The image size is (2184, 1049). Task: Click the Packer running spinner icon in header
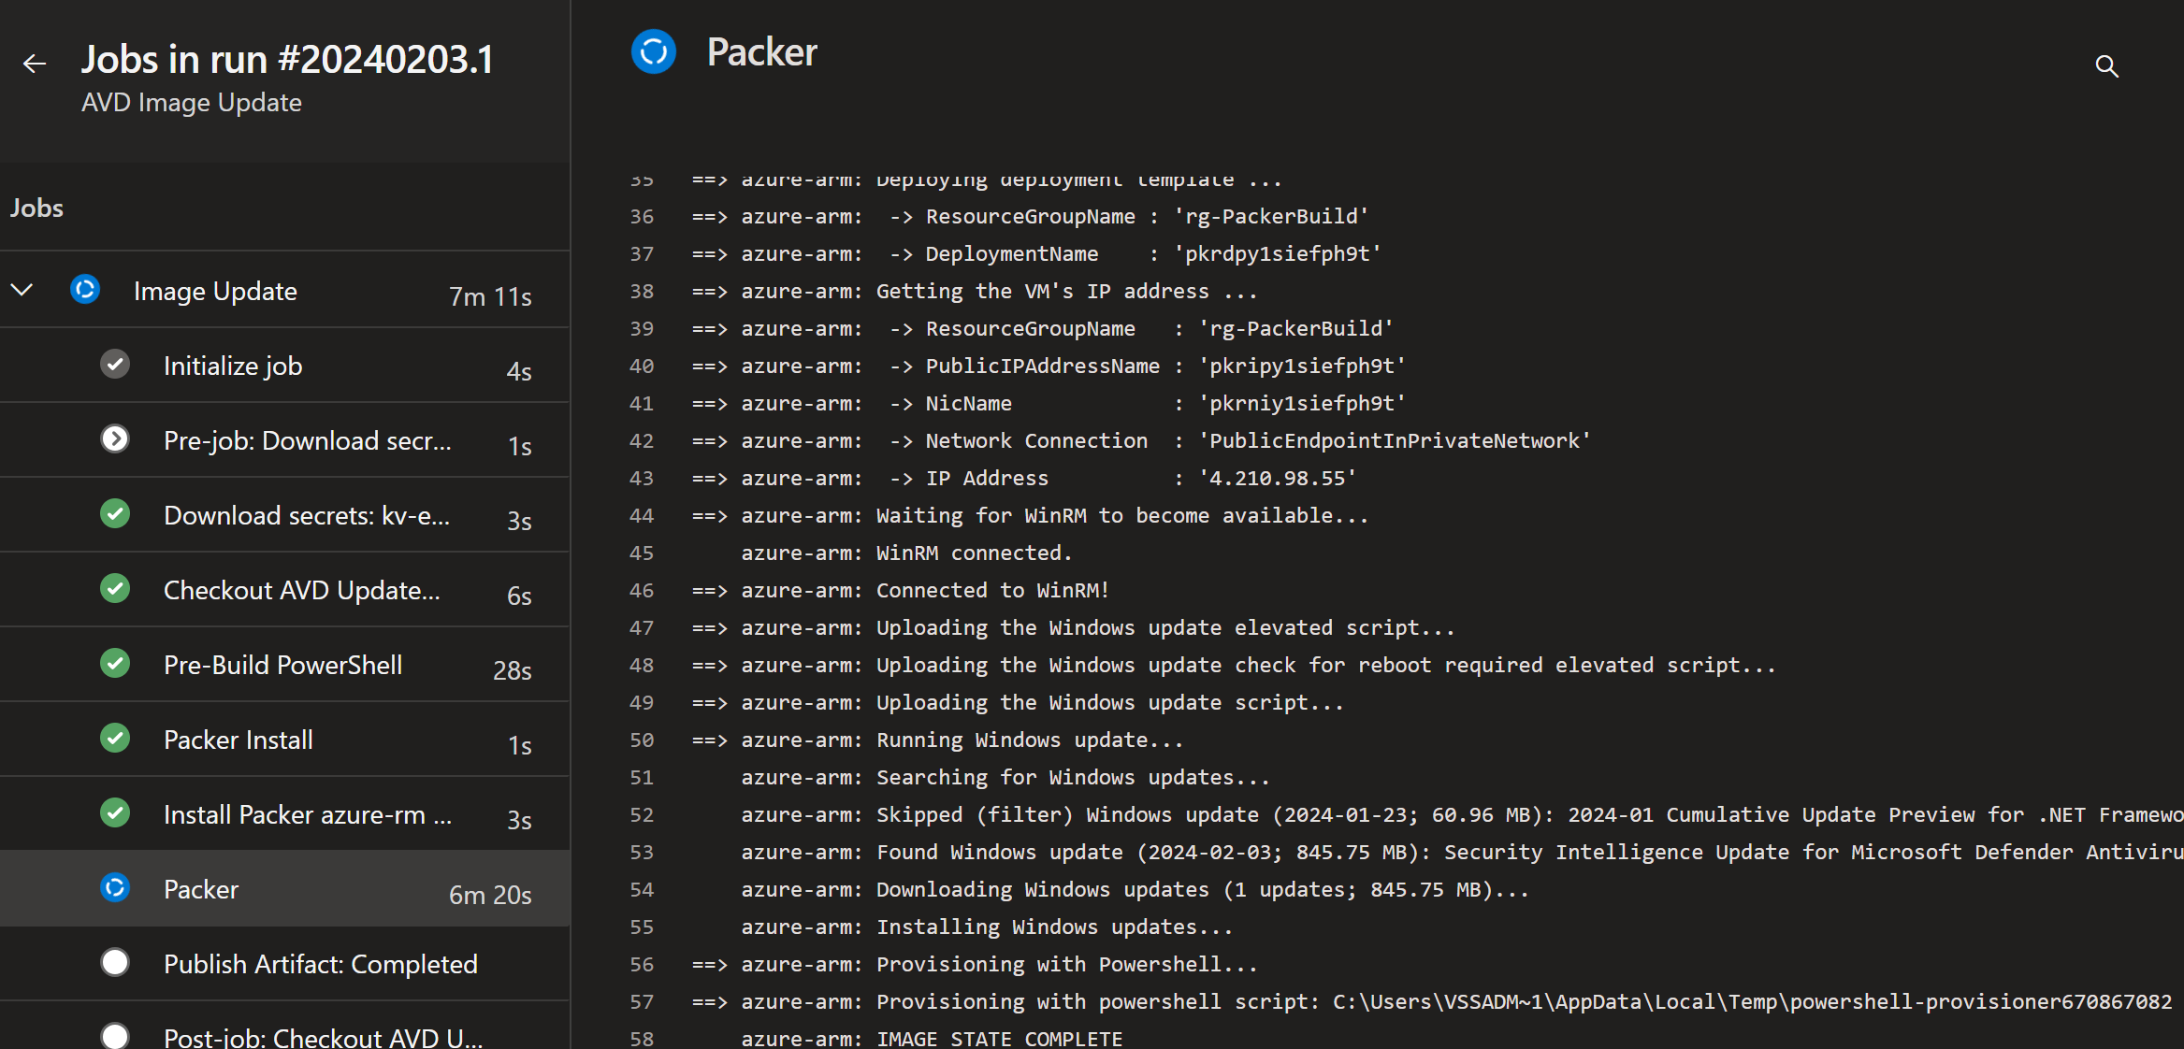click(x=654, y=52)
